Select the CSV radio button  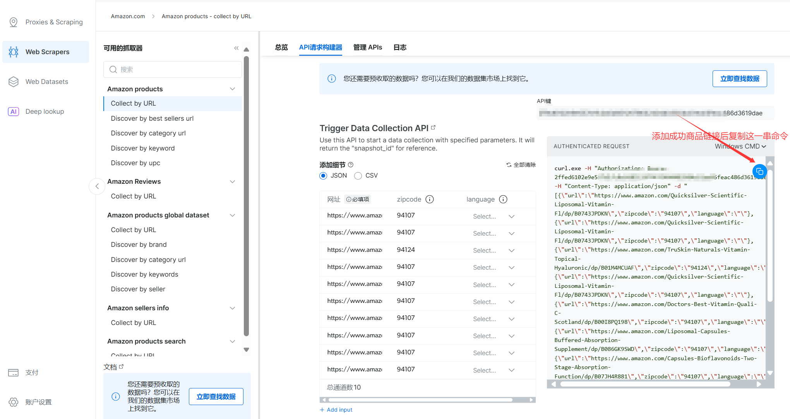(x=358, y=176)
